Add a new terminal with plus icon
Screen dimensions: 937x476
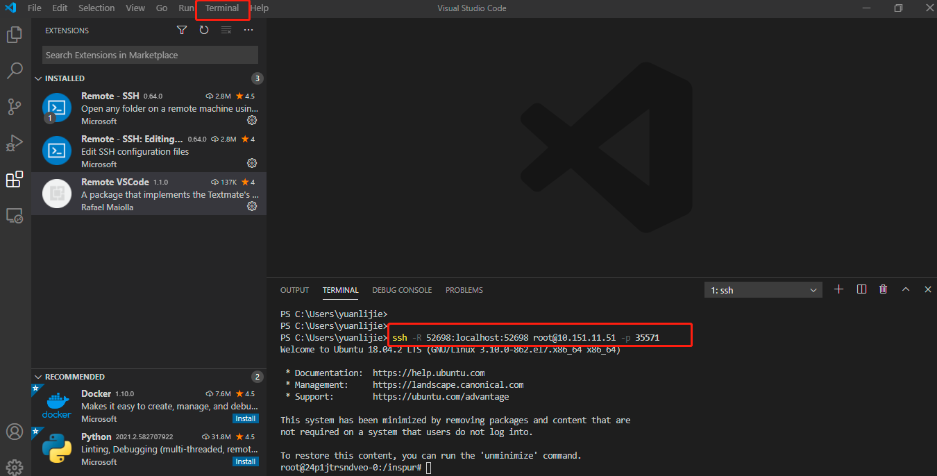point(838,289)
